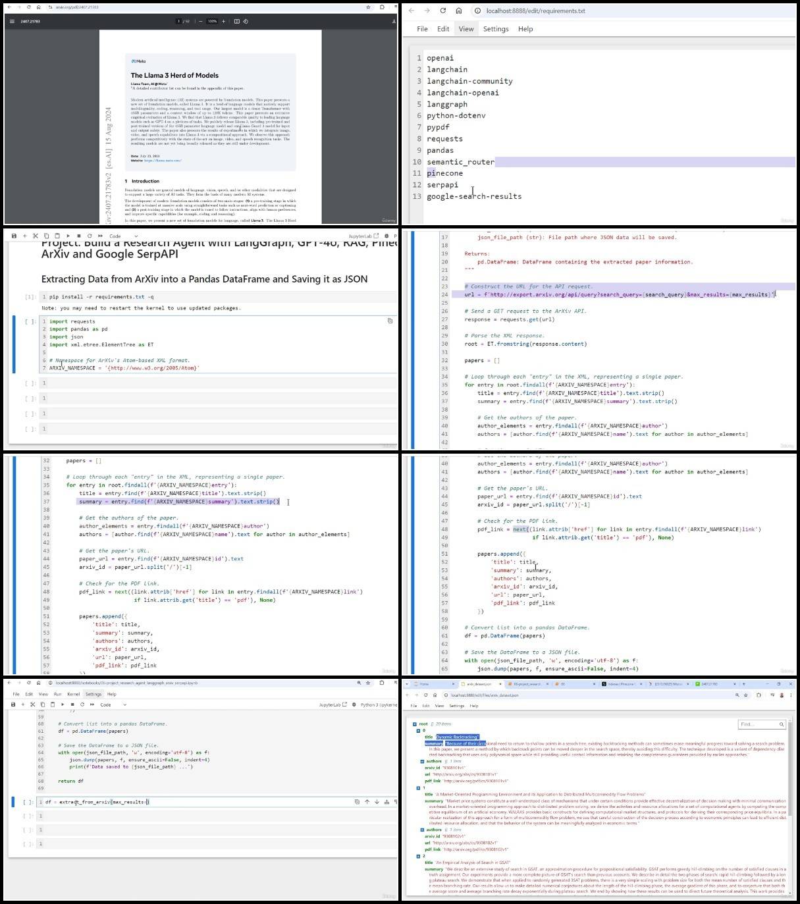Run the cell in the pip install notebook

point(68,236)
